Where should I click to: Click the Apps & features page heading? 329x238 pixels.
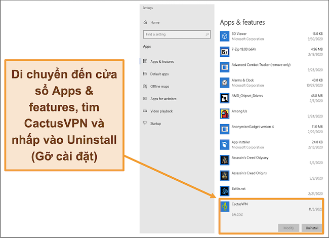pos(242,22)
